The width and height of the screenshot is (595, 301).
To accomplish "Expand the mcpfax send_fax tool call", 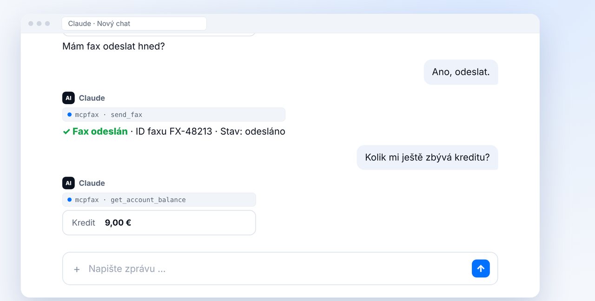I will pyautogui.click(x=174, y=115).
